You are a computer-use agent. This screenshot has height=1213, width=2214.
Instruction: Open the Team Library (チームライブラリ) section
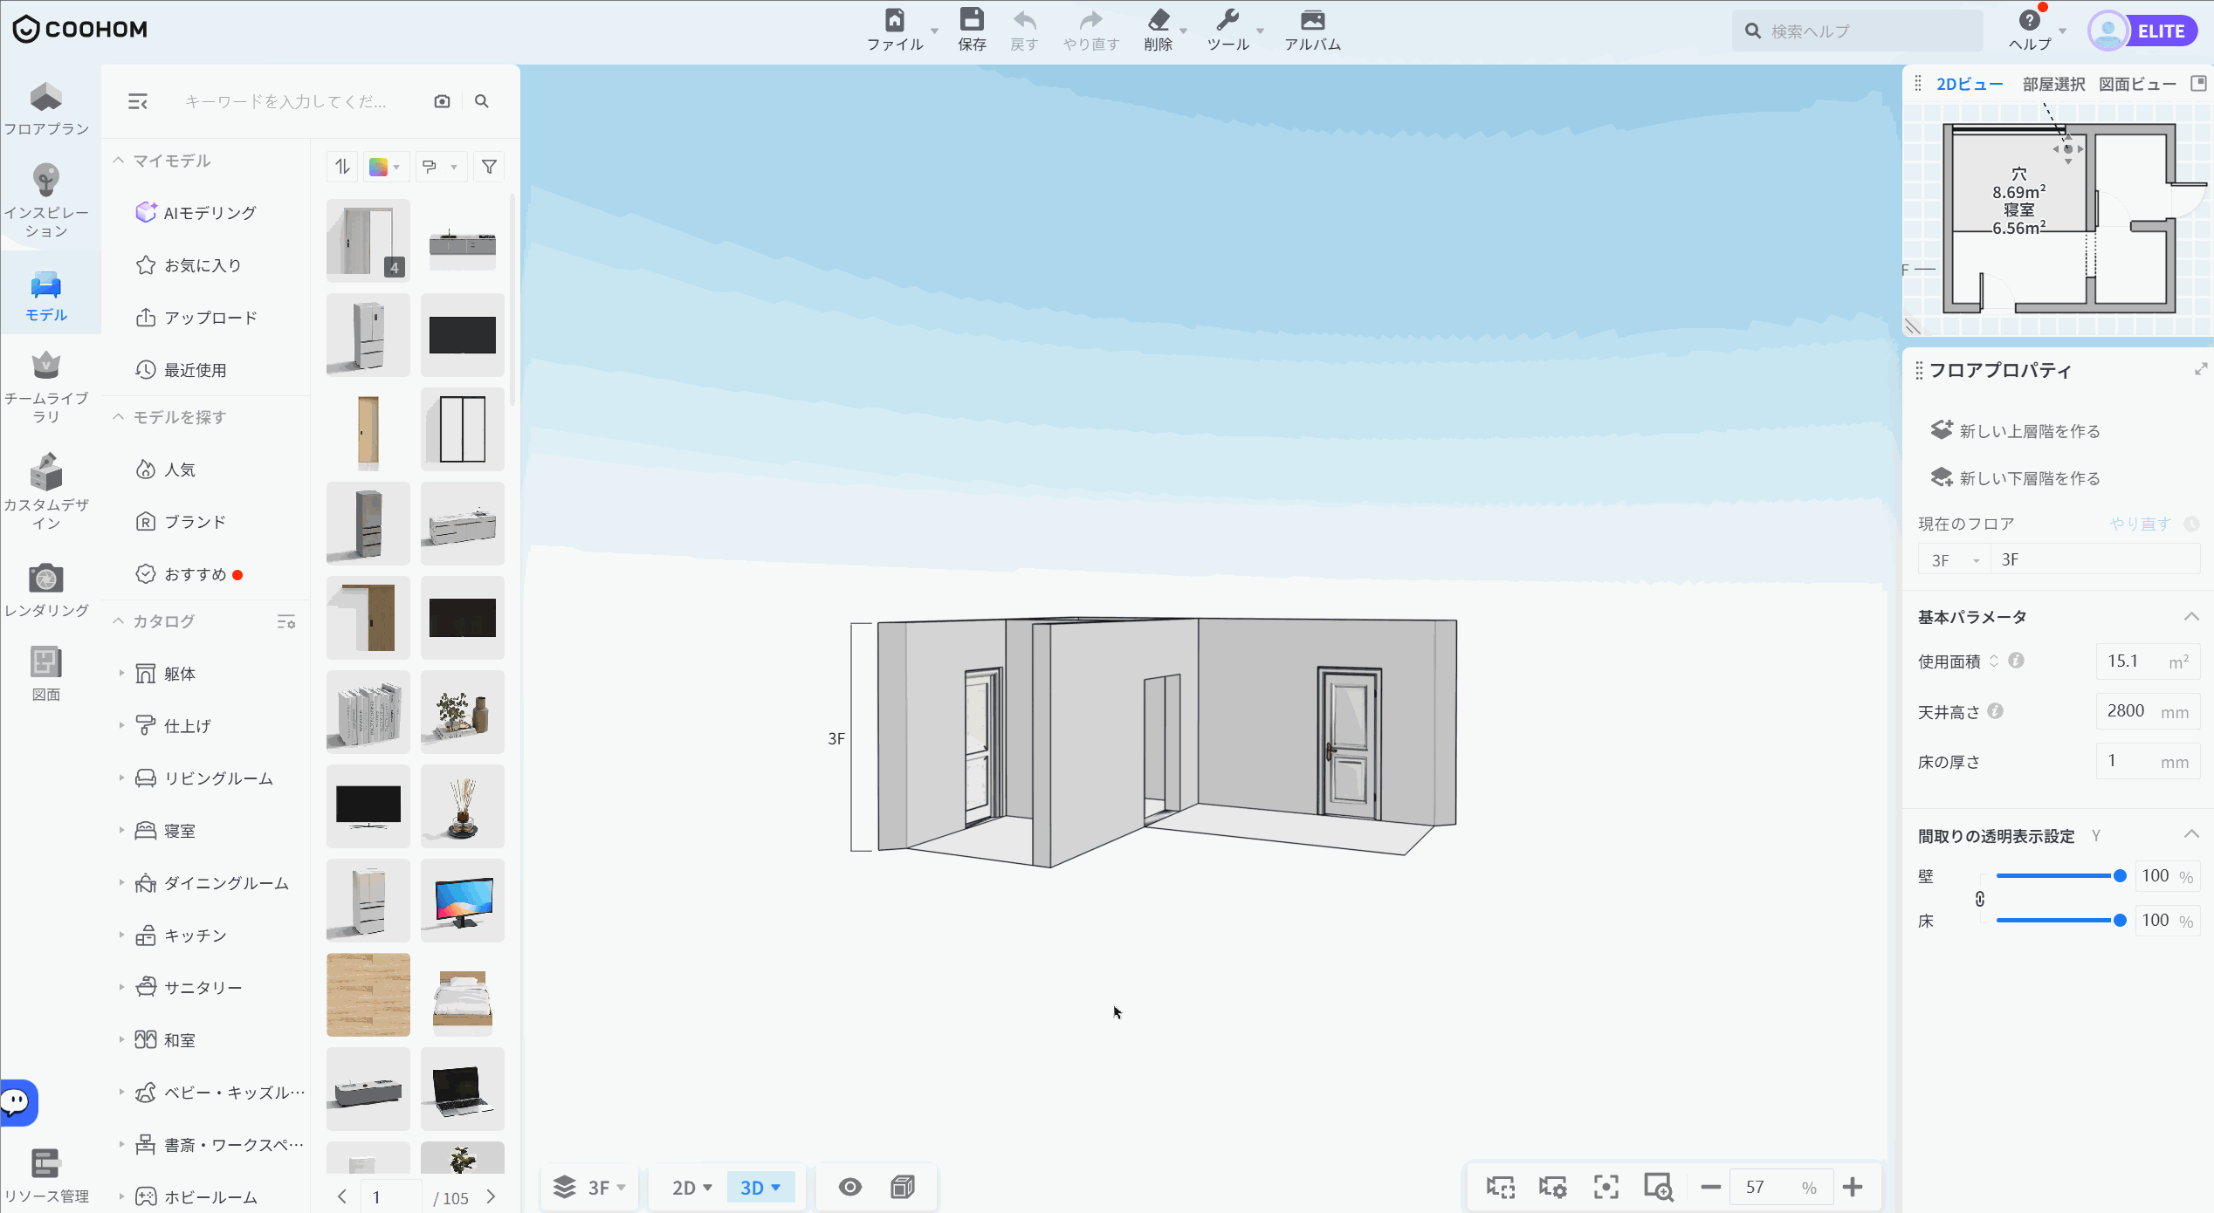coord(46,387)
